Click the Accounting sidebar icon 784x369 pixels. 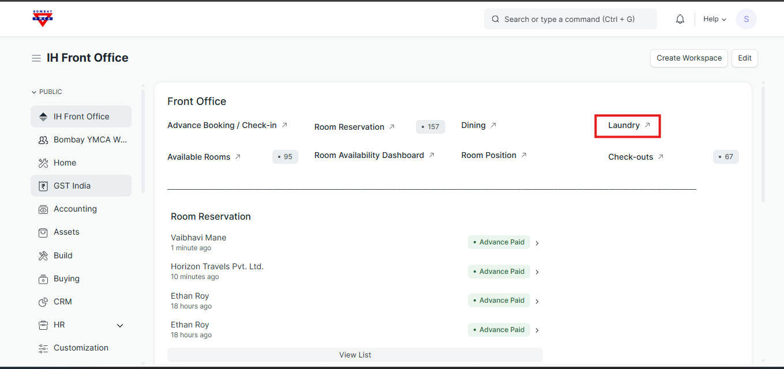[43, 209]
